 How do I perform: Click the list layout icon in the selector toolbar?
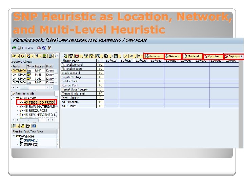51,56
